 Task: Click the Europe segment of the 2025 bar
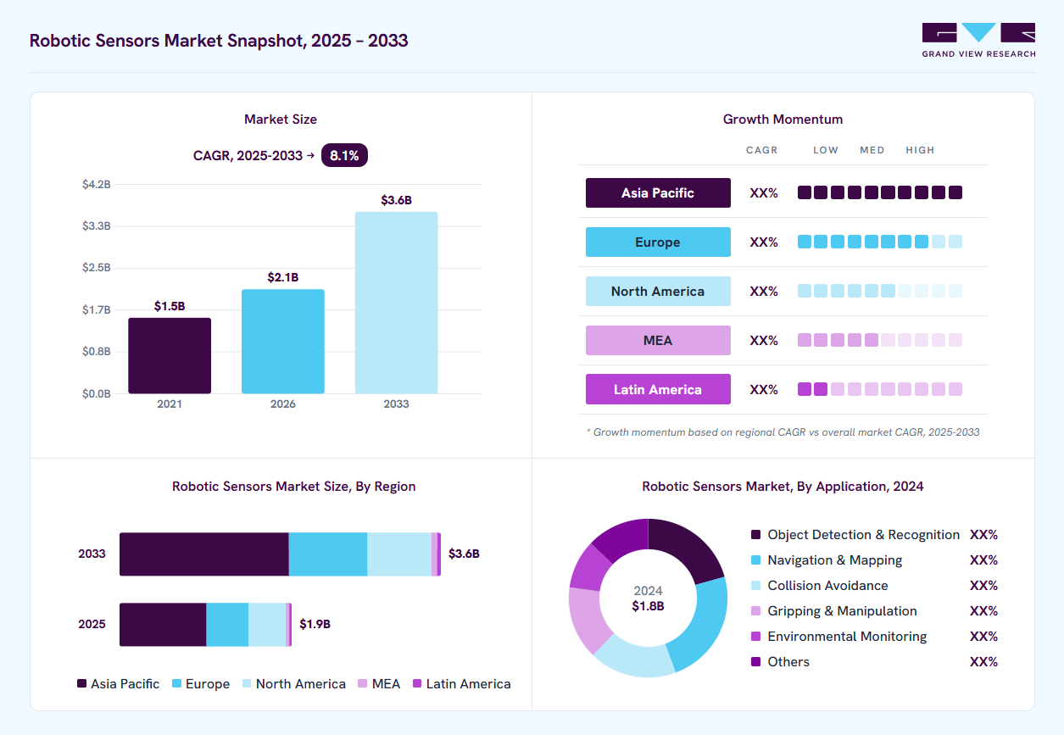(x=227, y=625)
